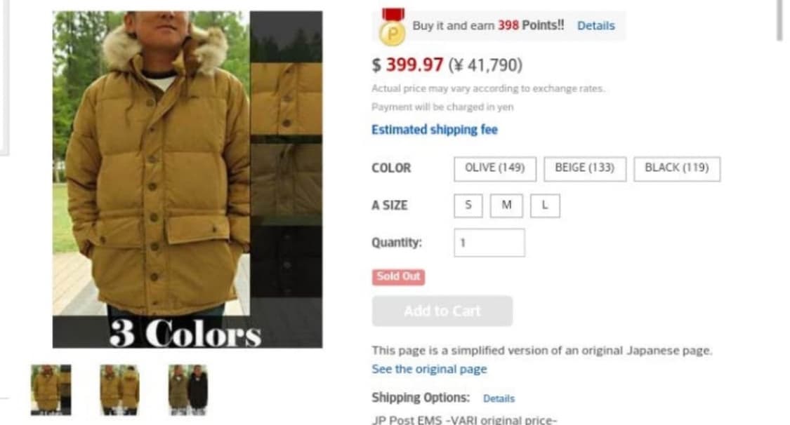The image size is (790, 425).
Task: Open See the original page link
Action: pos(429,369)
